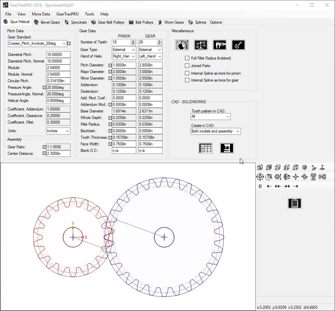Enable Internal Spline as bore for pinion

pos(187,73)
